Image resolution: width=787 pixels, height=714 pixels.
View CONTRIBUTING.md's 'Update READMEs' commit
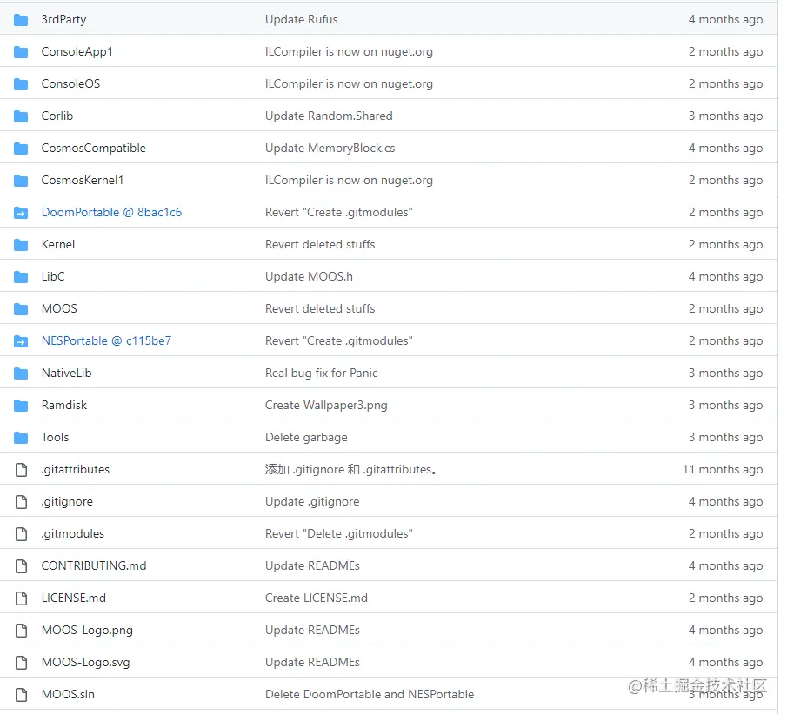(312, 565)
